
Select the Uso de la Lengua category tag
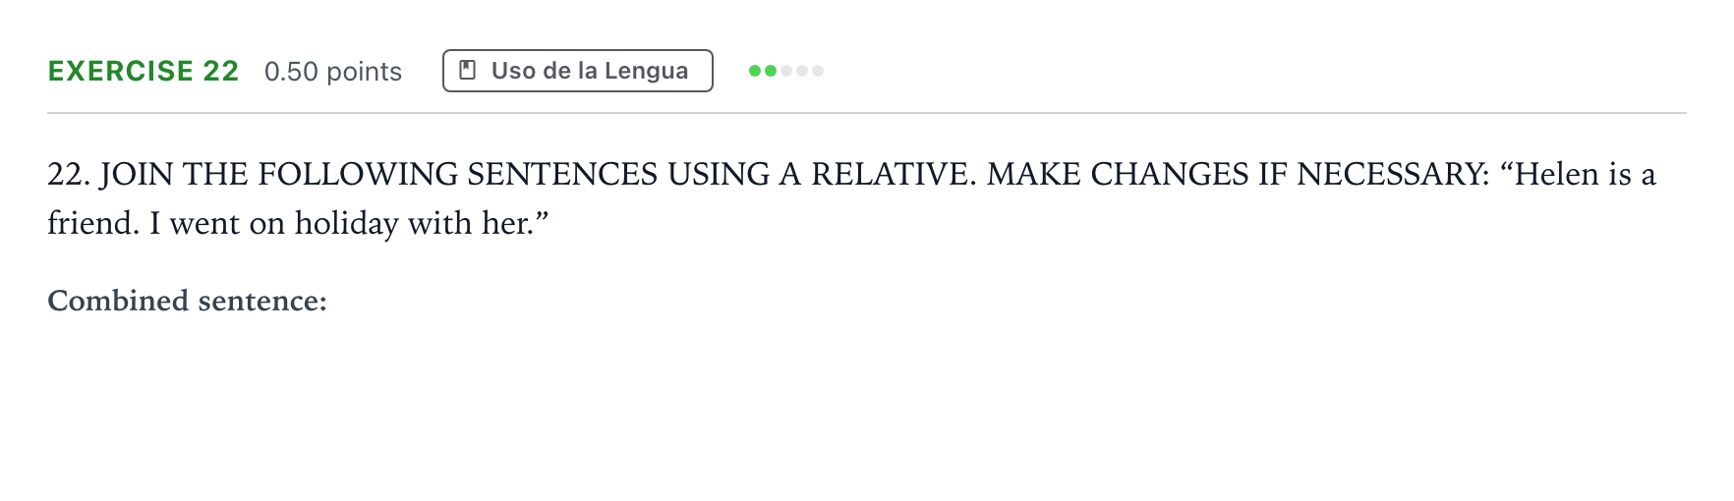point(578,71)
